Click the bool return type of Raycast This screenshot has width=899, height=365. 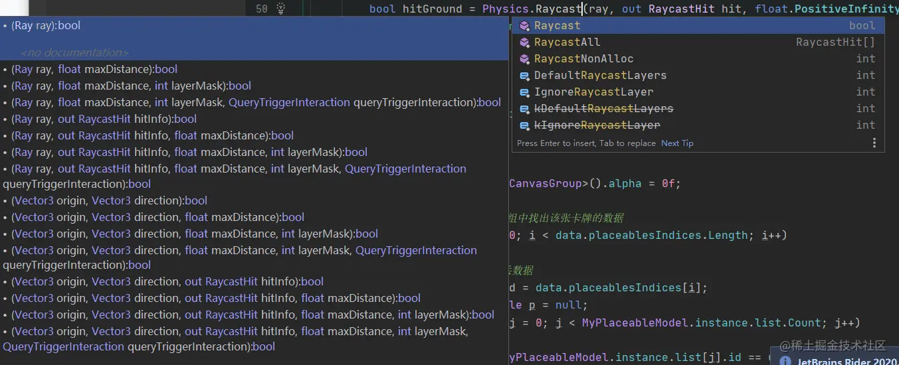862,25
